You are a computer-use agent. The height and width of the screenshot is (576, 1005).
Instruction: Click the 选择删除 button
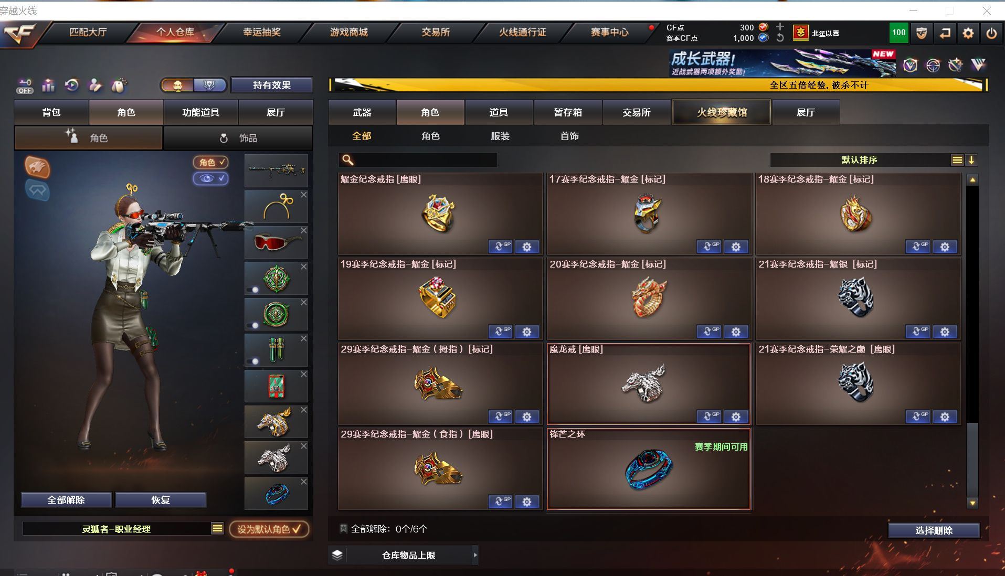[934, 530]
